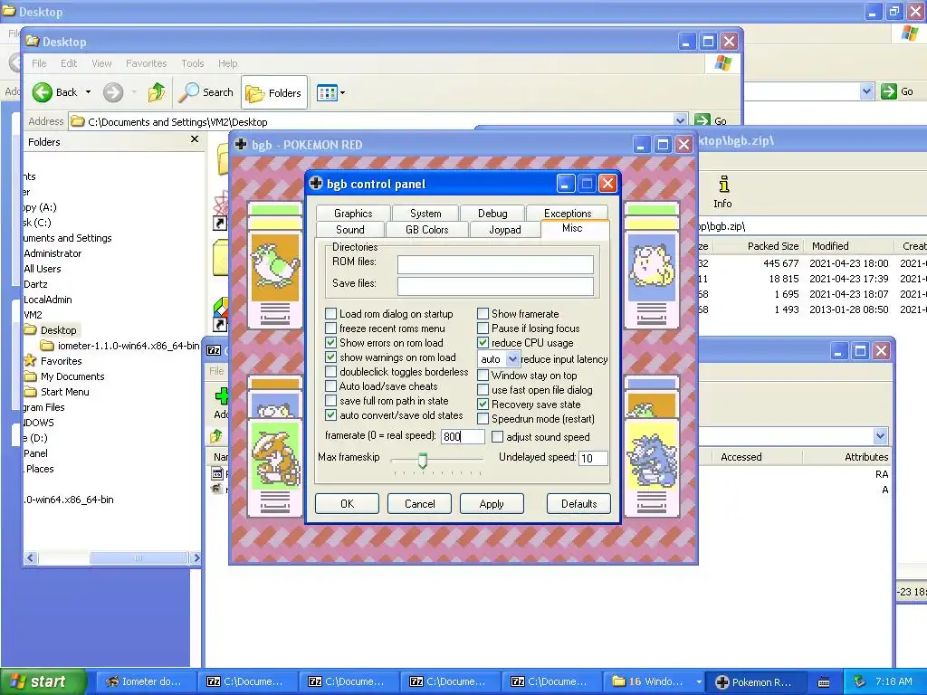Image resolution: width=927 pixels, height=695 pixels.
Task: Click Apply in bgb control panel
Action: [492, 503]
